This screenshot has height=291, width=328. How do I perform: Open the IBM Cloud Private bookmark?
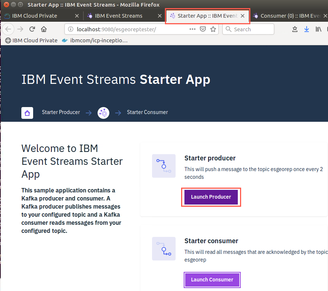point(31,40)
